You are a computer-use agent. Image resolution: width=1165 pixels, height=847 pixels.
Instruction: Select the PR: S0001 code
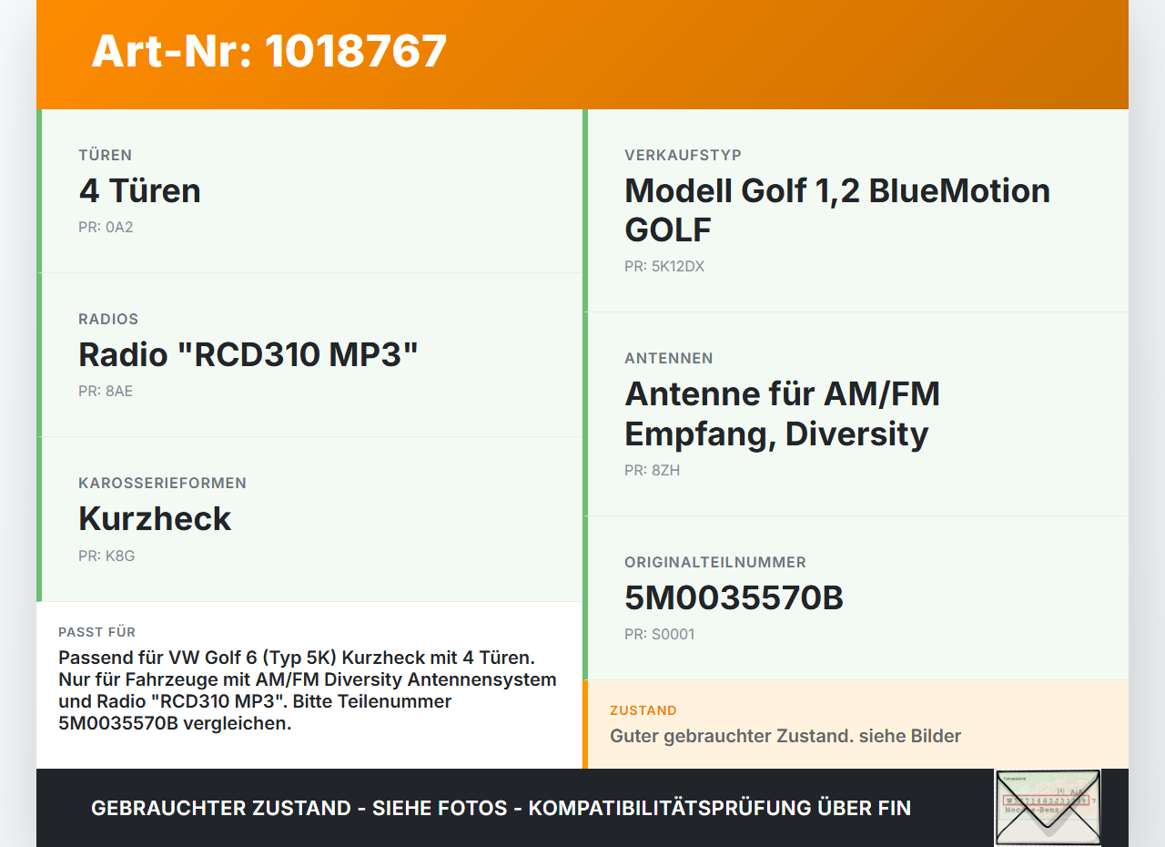coord(660,634)
